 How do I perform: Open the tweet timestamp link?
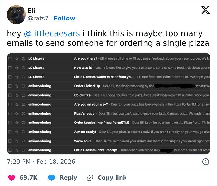pos(41,162)
